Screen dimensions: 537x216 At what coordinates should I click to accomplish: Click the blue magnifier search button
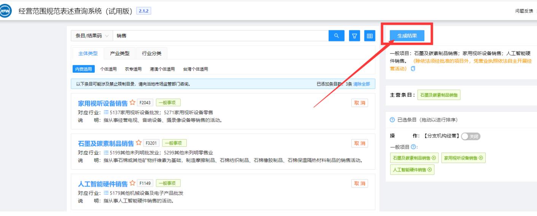336,36
